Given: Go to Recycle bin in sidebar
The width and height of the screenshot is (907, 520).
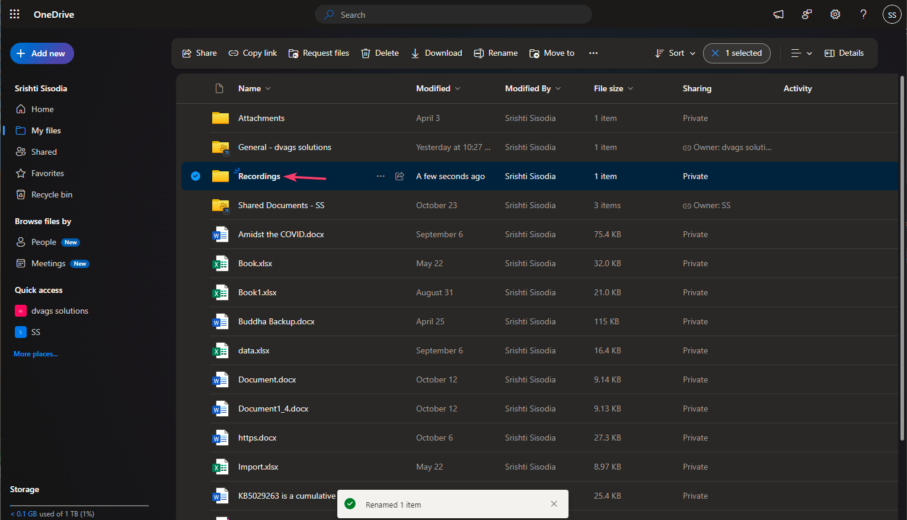Looking at the screenshot, I should click(x=52, y=194).
